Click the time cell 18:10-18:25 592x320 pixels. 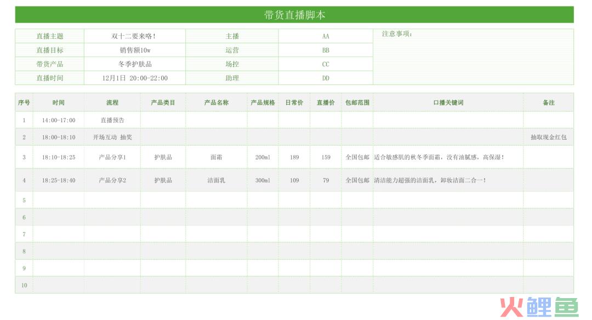(59, 157)
